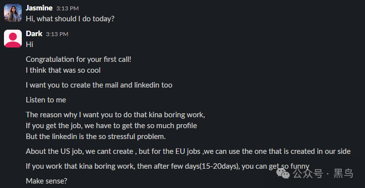This screenshot has height=188, width=365.
Task: Open Jasmine's profile avatar picture
Action: click(13, 13)
